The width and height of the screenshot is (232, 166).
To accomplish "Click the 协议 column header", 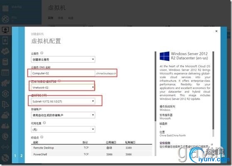I will point(85,142).
